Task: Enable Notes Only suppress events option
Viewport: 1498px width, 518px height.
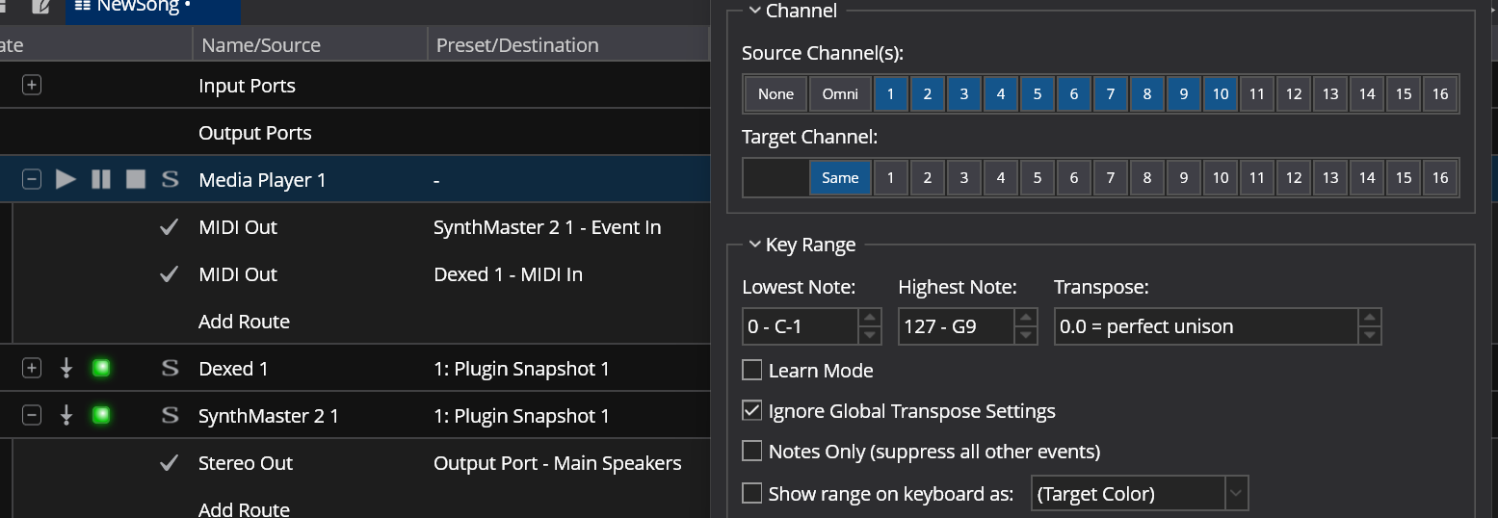Action: click(752, 452)
